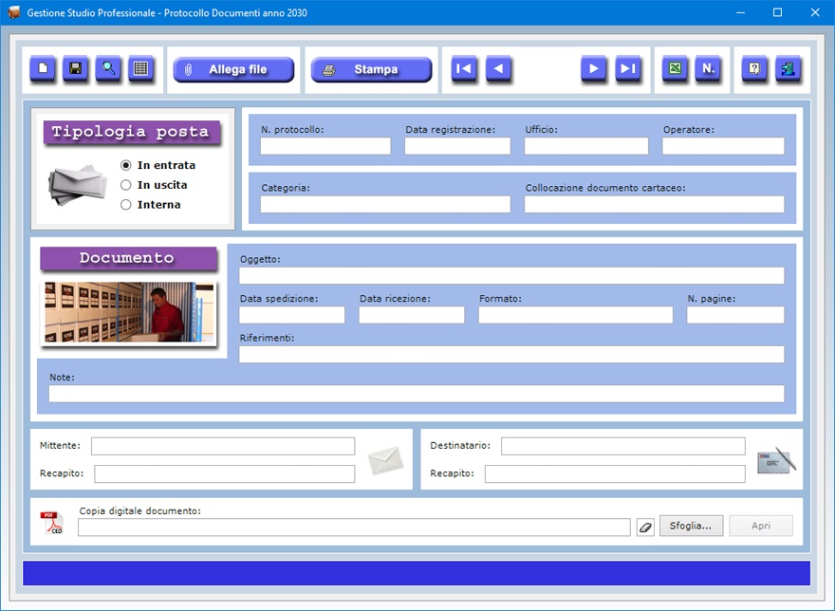
Task: Click the application icon in title bar
Action: tap(14, 12)
